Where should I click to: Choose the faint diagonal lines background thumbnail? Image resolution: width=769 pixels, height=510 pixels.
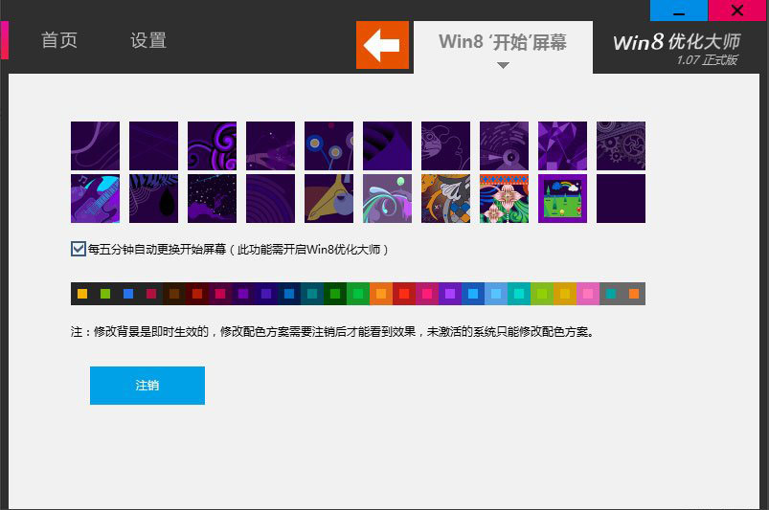pyautogui.click(x=153, y=146)
